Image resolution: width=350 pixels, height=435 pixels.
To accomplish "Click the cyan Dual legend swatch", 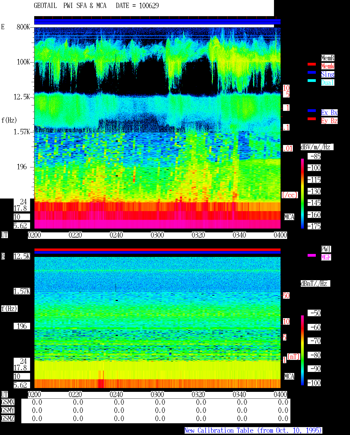I will click(x=312, y=81).
